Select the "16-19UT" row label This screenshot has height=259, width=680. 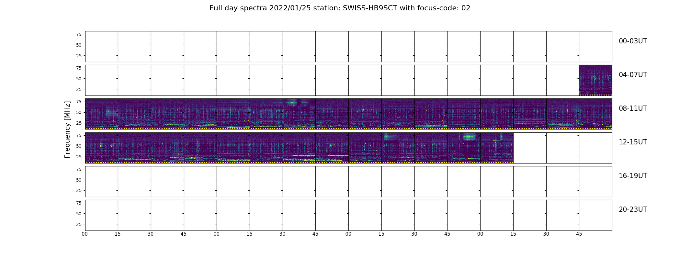(x=633, y=176)
